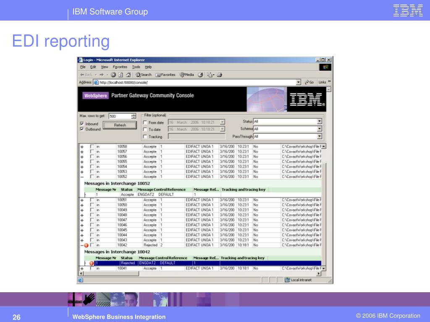The height and width of the screenshot is (322, 430).
Task: Open the To date picker dropdown
Action: click(223, 129)
